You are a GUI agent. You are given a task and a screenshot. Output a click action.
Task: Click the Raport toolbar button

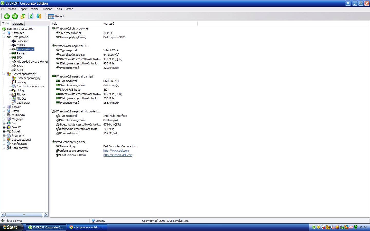(x=56, y=16)
